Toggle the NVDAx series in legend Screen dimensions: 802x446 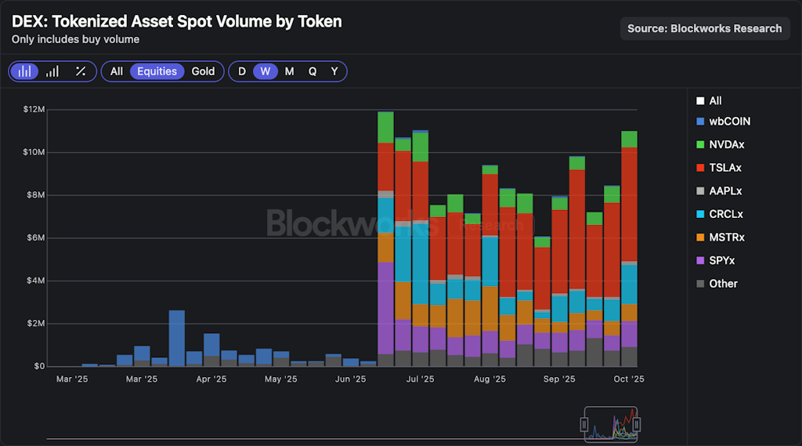726,145
